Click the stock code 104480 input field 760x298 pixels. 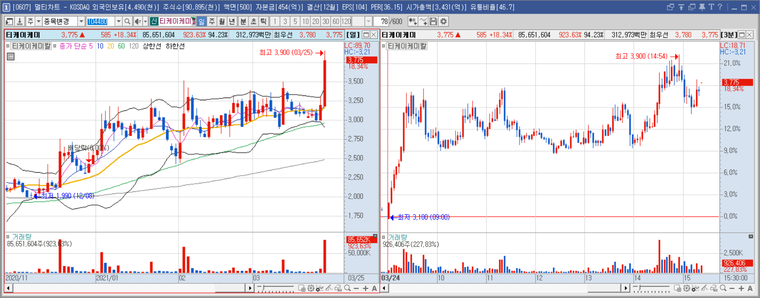coord(100,21)
